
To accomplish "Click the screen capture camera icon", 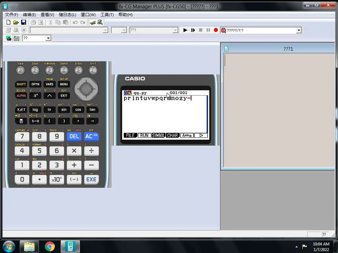I will (9, 38).
